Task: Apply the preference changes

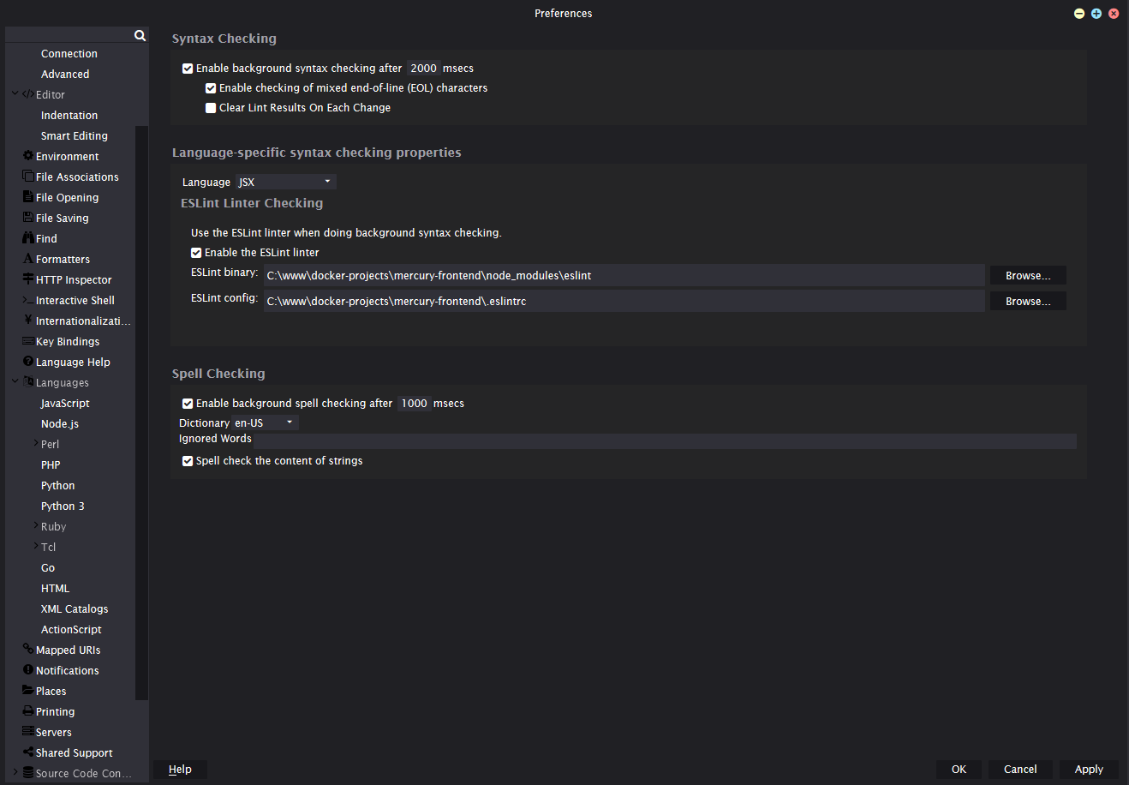Action: (1089, 770)
